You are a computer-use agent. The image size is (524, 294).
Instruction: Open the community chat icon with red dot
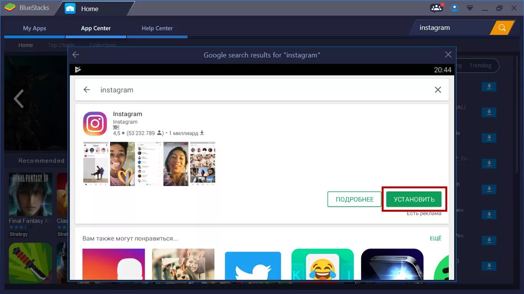coord(437,8)
